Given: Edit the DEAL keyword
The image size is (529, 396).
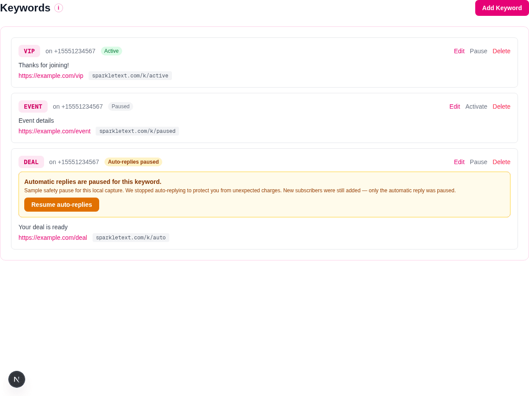Looking at the screenshot, I should tap(459, 162).
